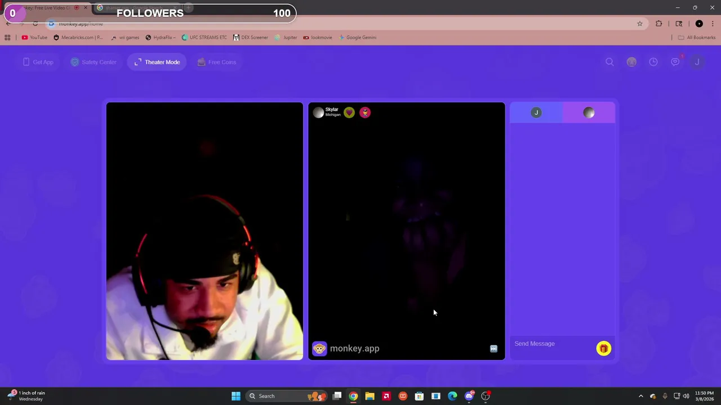Screen dimensions: 721x405
Task: Open the Windows Start menu
Action: [x=236, y=396]
